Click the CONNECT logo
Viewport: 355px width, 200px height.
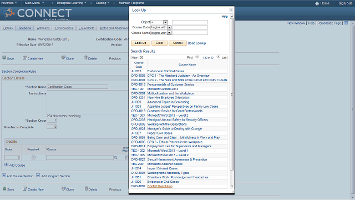coord(37,13)
